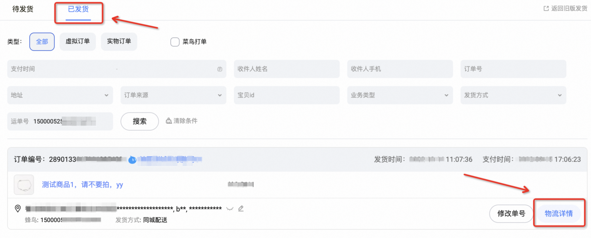Expand the 地址 dropdown
This screenshot has width=591, height=238.
(x=60, y=95)
